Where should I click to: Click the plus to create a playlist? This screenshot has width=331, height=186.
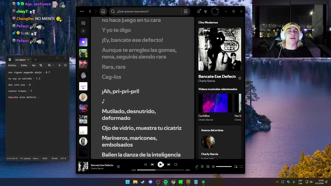coord(83,31)
